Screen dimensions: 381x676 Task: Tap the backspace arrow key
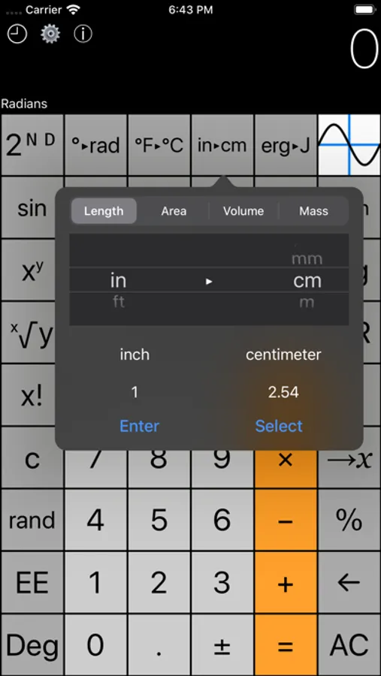pyautogui.click(x=349, y=583)
